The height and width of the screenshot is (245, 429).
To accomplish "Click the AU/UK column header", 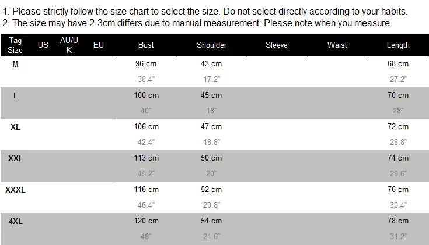I will (69, 45).
